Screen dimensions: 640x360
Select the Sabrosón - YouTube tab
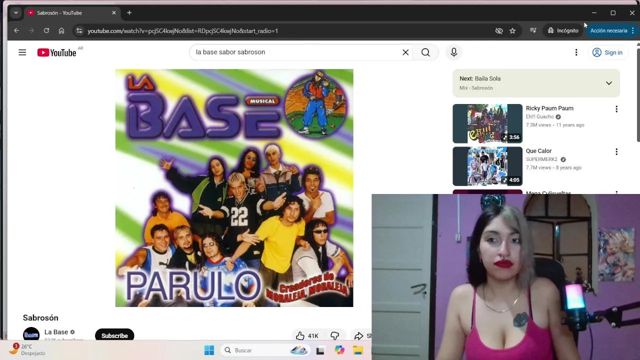(x=72, y=12)
